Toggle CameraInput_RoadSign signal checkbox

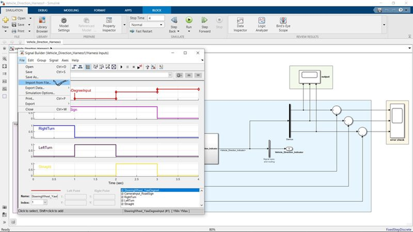(122, 194)
